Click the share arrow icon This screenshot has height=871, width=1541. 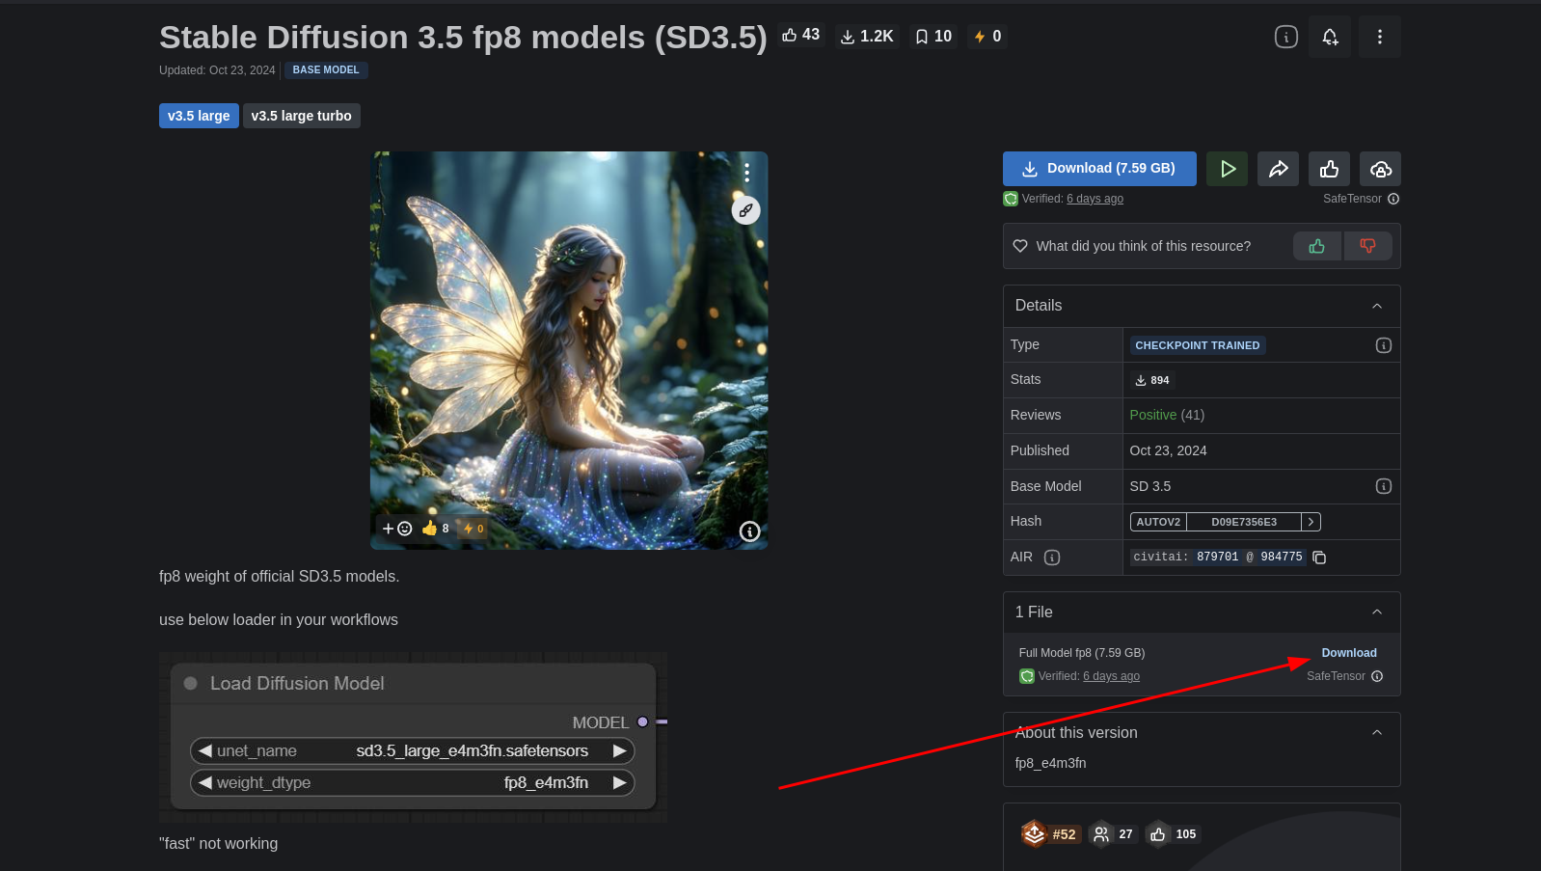pyautogui.click(x=1278, y=169)
